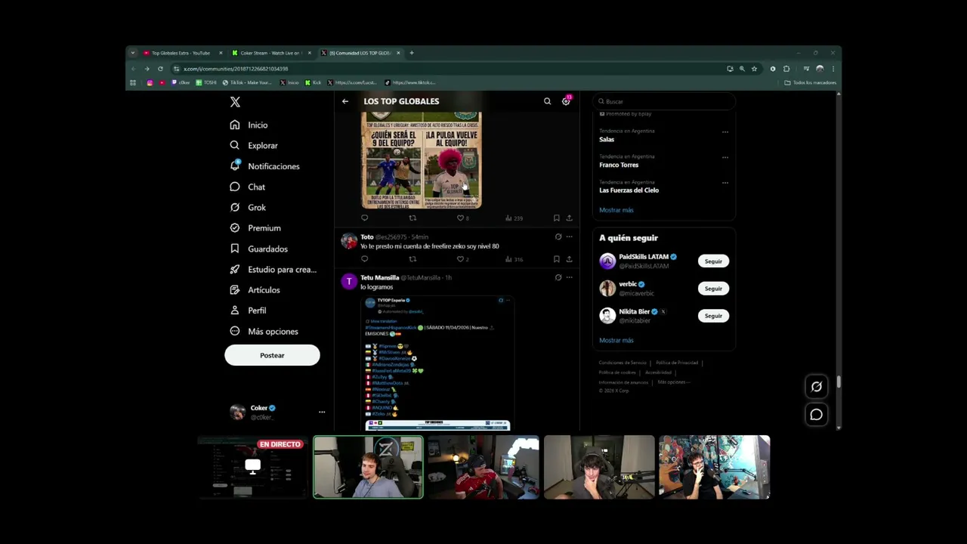Follow verbic account

click(x=713, y=289)
